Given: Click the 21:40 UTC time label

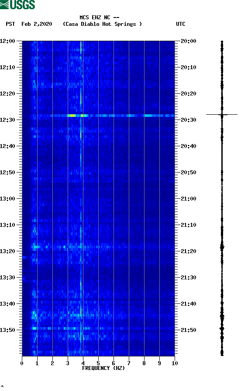Looking at the screenshot, I should (189, 304).
